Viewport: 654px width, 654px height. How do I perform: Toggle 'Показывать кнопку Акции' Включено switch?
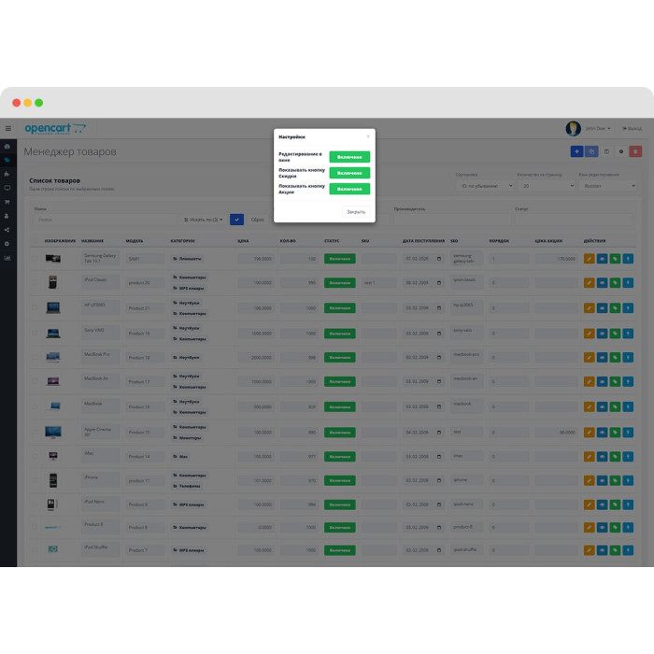click(x=349, y=189)
